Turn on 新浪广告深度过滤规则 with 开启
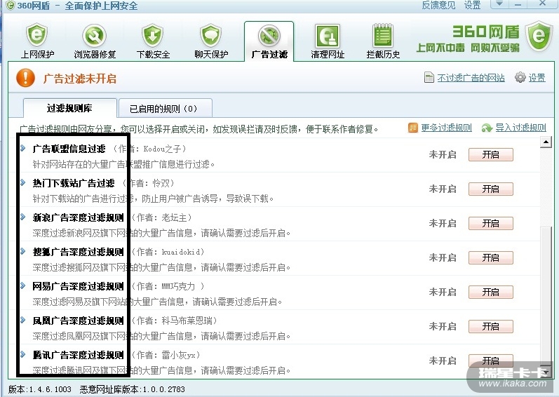 (490, 224)
